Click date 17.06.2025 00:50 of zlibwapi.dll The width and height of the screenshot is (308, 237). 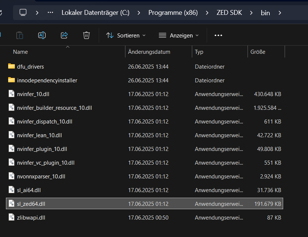pyautogui.click(x=148, y=218)
